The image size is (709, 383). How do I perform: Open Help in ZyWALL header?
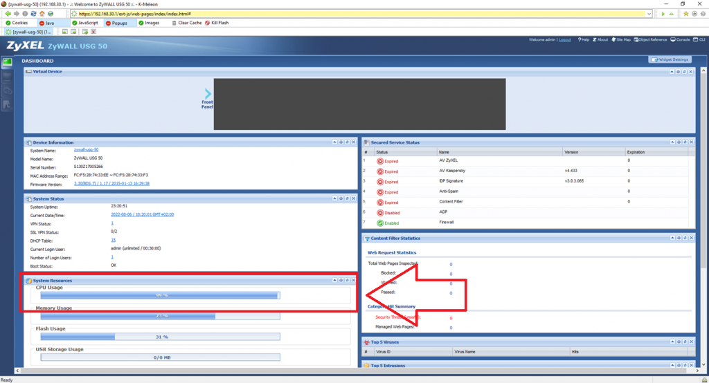tap(583, 39)
